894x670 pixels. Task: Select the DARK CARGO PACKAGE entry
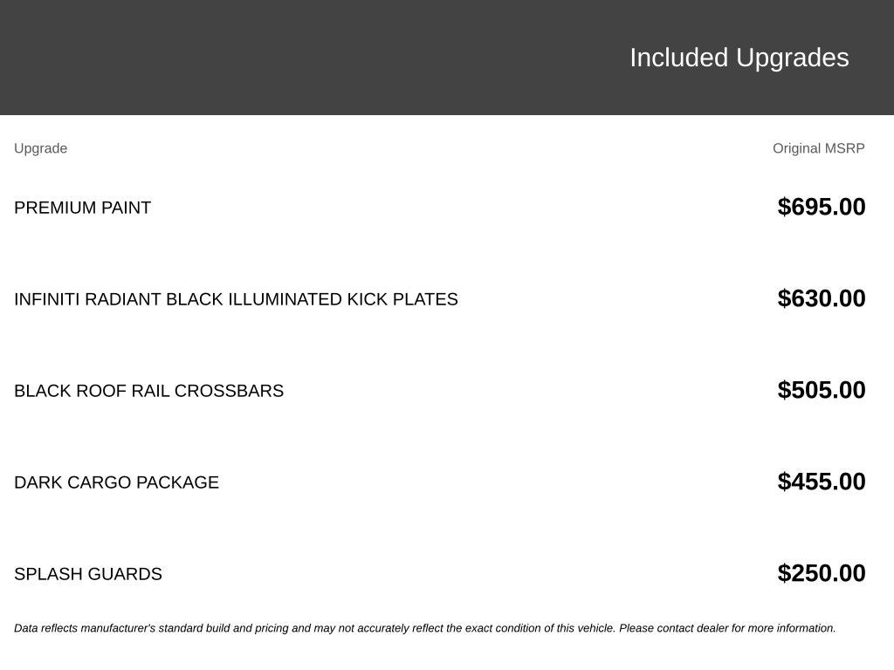[116, 482]
